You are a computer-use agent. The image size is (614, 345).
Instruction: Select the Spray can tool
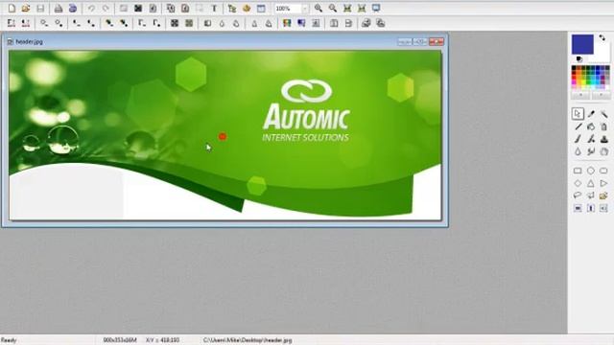click(x=603, y=126)
